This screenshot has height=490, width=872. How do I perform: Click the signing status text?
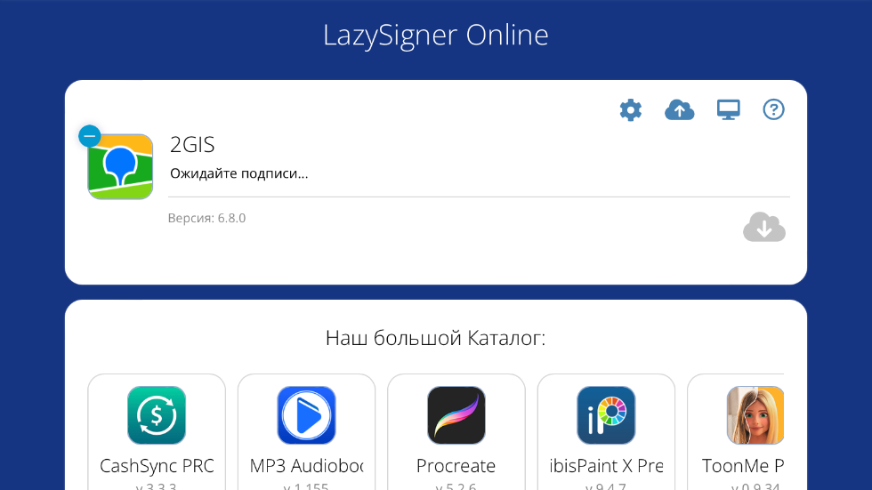point(239,173)
